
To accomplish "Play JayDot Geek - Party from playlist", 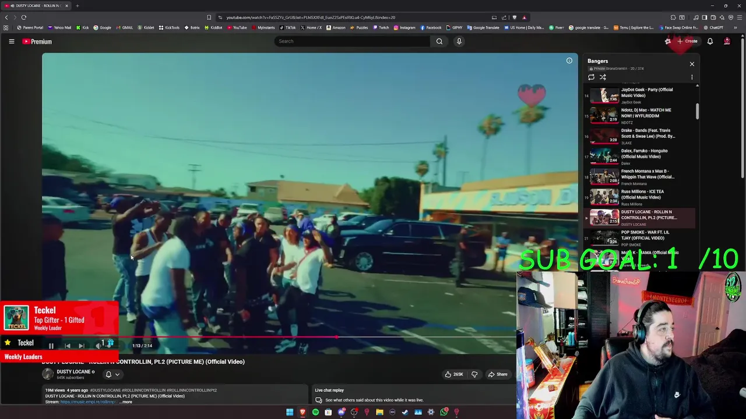I will 640,95.
